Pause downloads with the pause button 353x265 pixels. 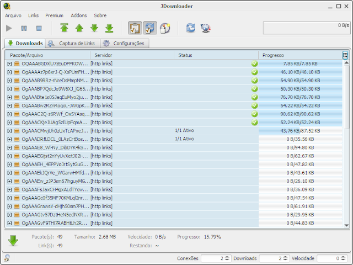[x=24, y=28]
